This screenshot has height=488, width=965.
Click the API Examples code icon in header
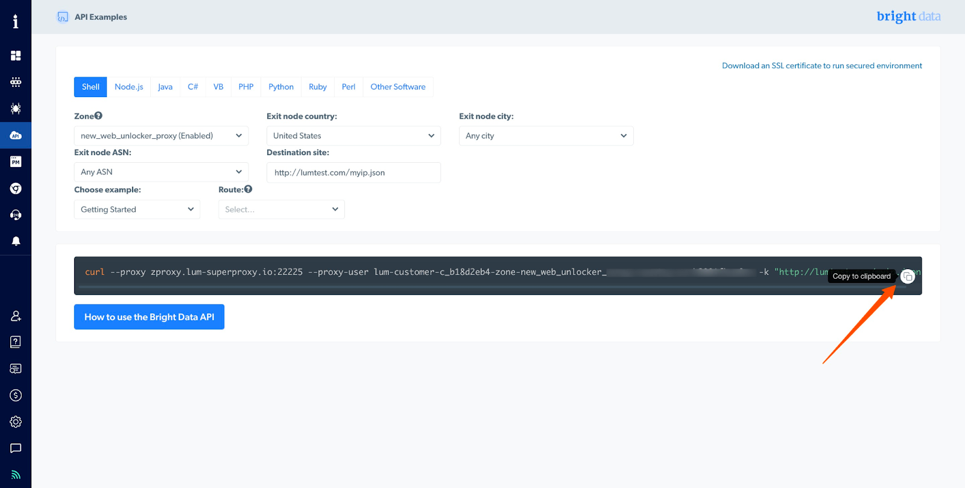[x=63, y=17]
